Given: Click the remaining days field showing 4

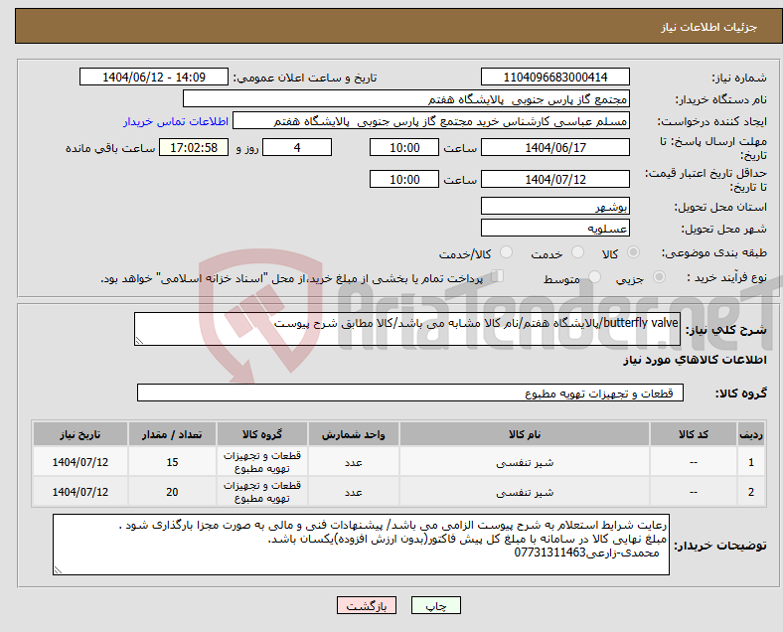Looking at the screenshot, I should click(x=297, y=148).
